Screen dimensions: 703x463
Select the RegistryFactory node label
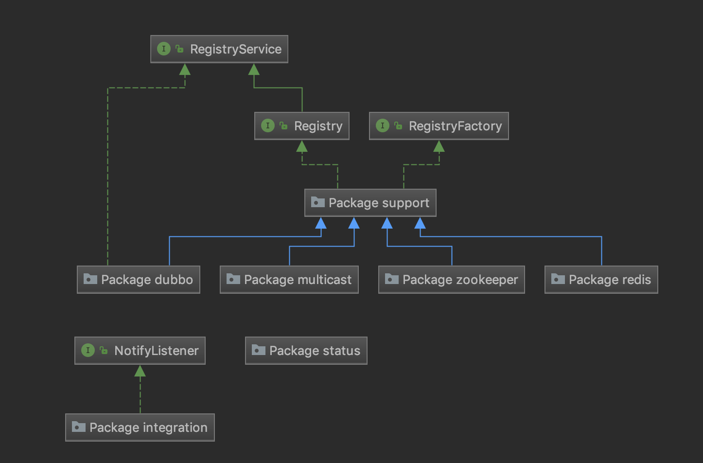click(x=455, y=125)
